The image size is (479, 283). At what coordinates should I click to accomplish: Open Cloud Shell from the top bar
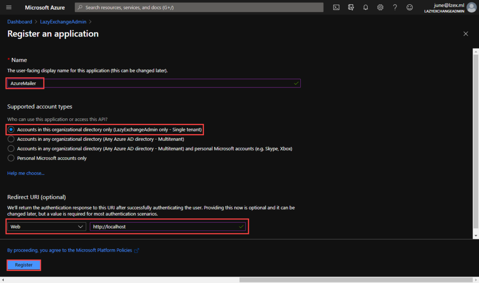336,7
